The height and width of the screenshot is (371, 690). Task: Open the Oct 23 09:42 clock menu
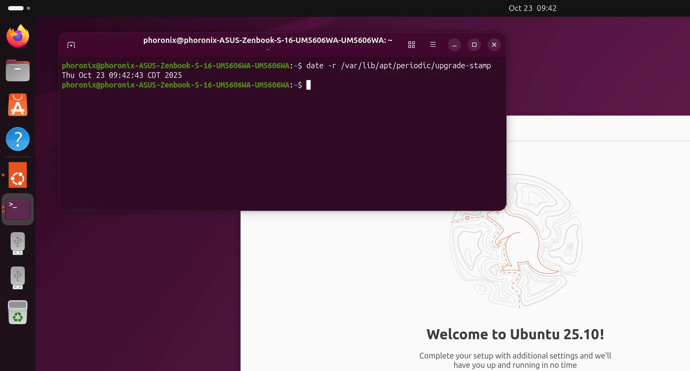pyautogui.click(x=532, y=8)
